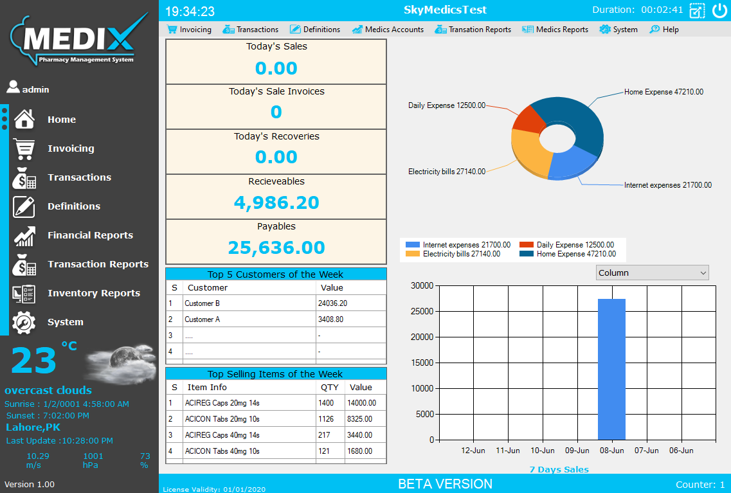Click Transaction Reports money bag sidebar icon

pos(24,265)
